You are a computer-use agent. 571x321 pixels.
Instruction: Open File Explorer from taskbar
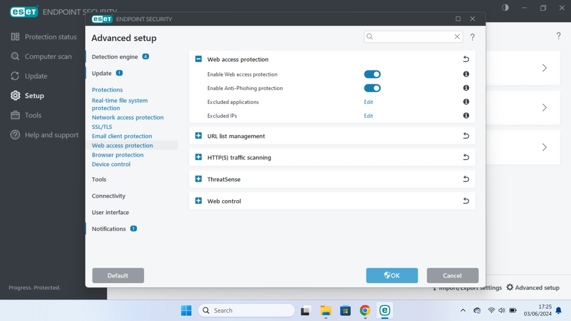click(x=326, y=310)
